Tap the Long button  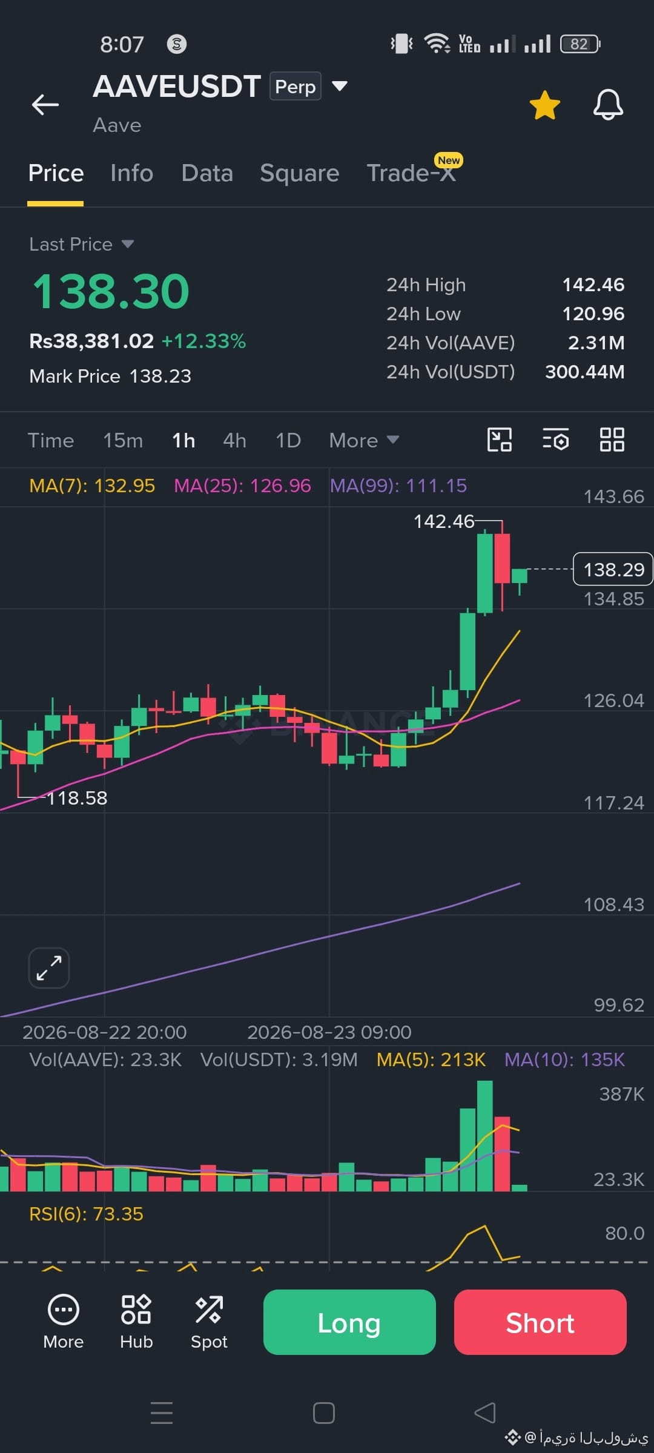pyautogui.click(x=349, y=1322)
